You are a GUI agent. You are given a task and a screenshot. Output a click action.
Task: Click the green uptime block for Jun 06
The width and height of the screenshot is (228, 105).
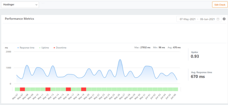point(176,89)
